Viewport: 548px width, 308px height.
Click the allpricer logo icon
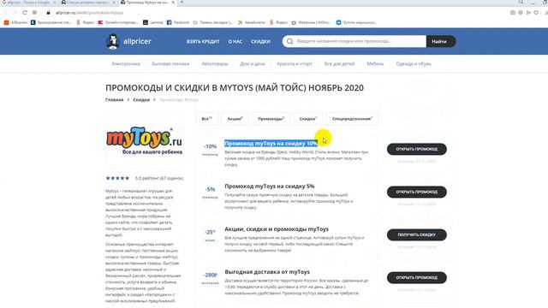[112, 42]
